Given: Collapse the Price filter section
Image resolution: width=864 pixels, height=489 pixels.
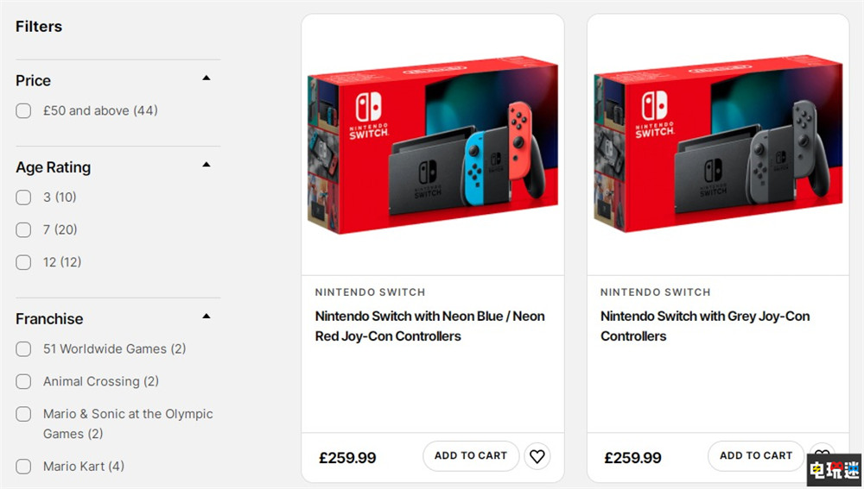Looking at the screenshot, I should [206, 78].
